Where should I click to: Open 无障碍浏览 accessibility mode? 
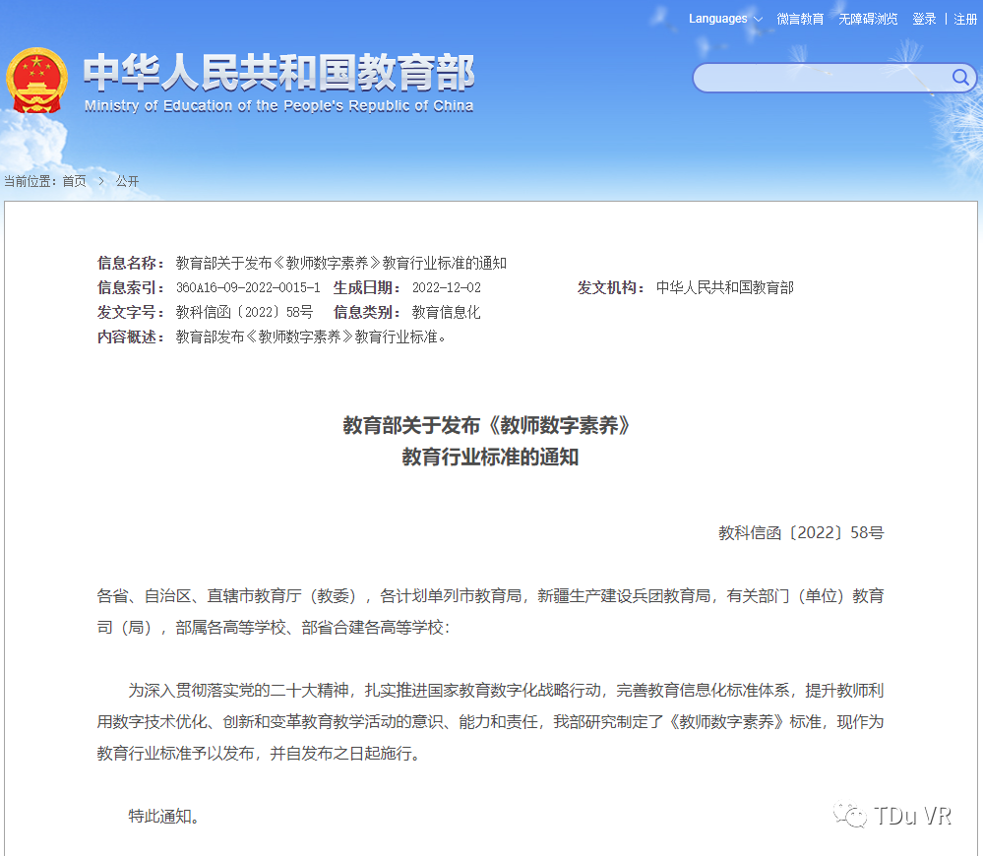tap(868, 19)
